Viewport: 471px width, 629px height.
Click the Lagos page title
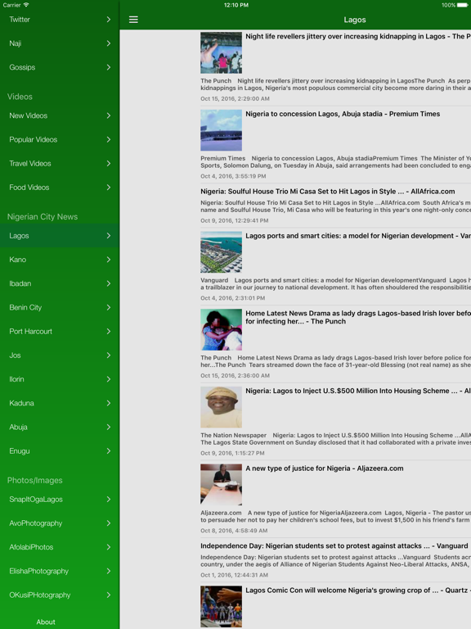coord(355,20)
